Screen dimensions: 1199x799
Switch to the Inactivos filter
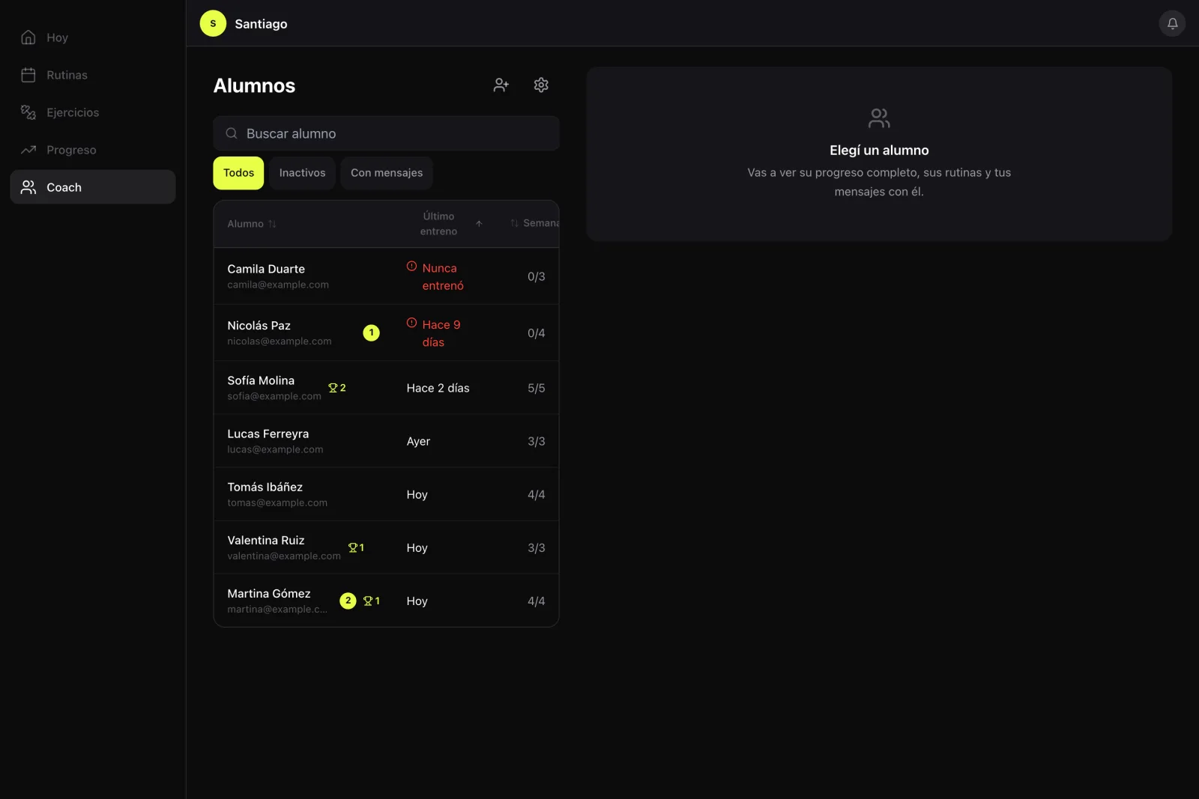click(302, 173)
